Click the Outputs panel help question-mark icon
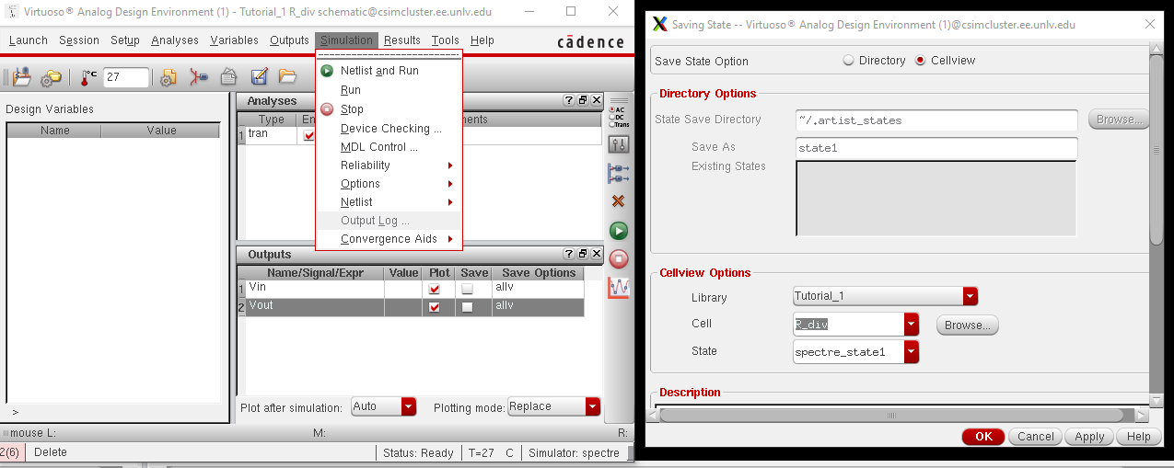 [570, 255]
